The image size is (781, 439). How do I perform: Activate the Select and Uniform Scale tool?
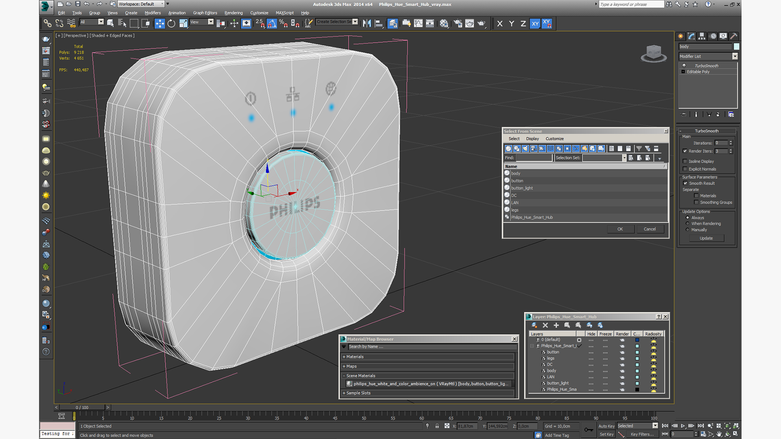point(183,24)
